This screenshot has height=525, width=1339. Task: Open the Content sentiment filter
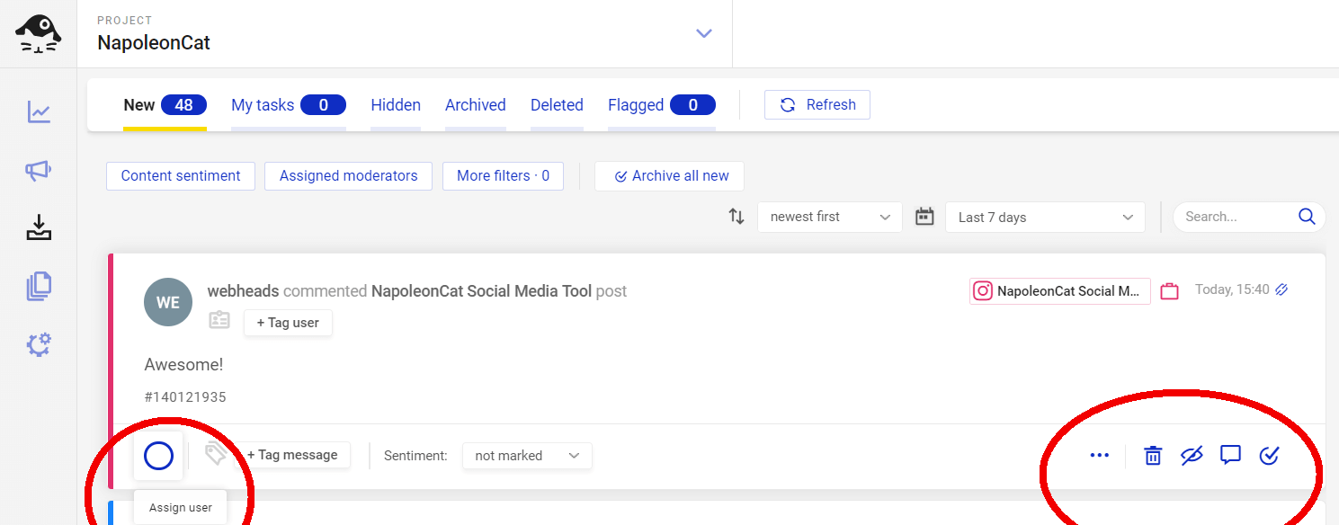[181, 175]
